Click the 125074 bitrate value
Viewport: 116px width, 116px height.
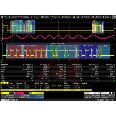click(77, 86)
